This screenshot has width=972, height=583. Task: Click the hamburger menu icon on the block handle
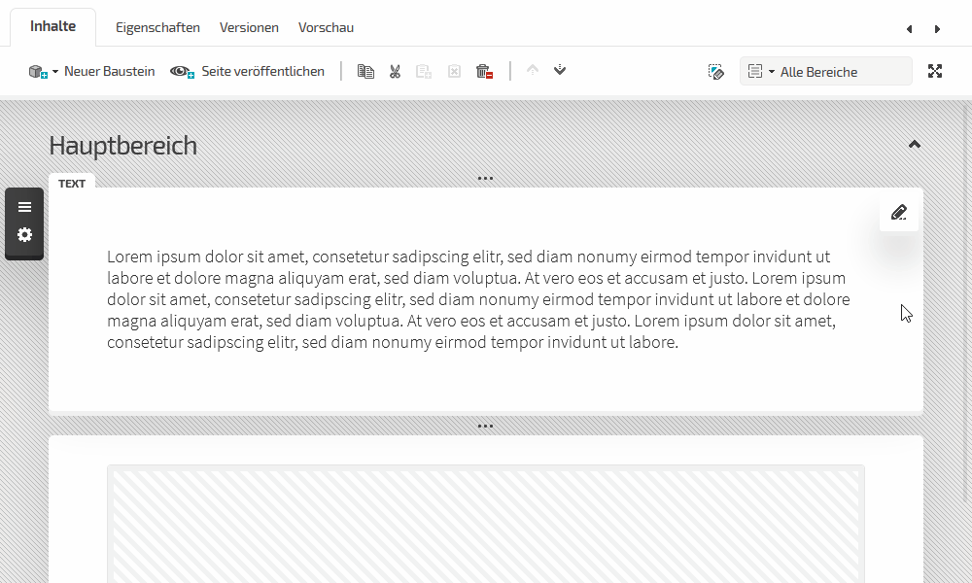(24, 207)
